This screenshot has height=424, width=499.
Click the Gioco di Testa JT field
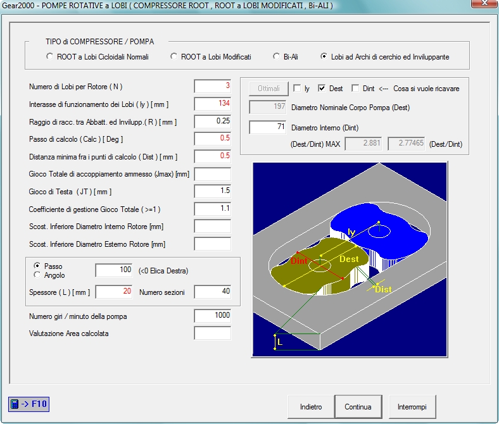tap(213, 191)
